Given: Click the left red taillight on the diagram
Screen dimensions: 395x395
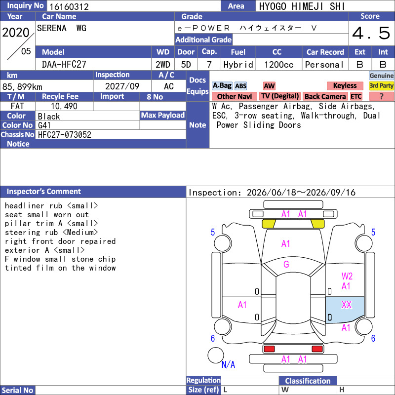Looking at the screenshot, I should point(269,349).
